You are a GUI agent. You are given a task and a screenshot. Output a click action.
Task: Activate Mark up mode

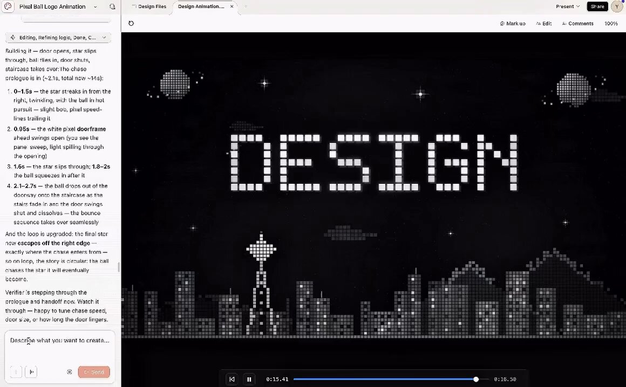click(513, 24)
